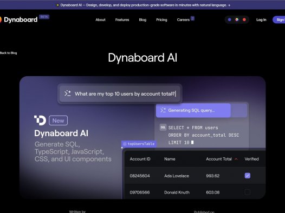Click the sparkle icon in prompt box
Viewport: 285px width, 213px height.
click(x=68, y=94)
